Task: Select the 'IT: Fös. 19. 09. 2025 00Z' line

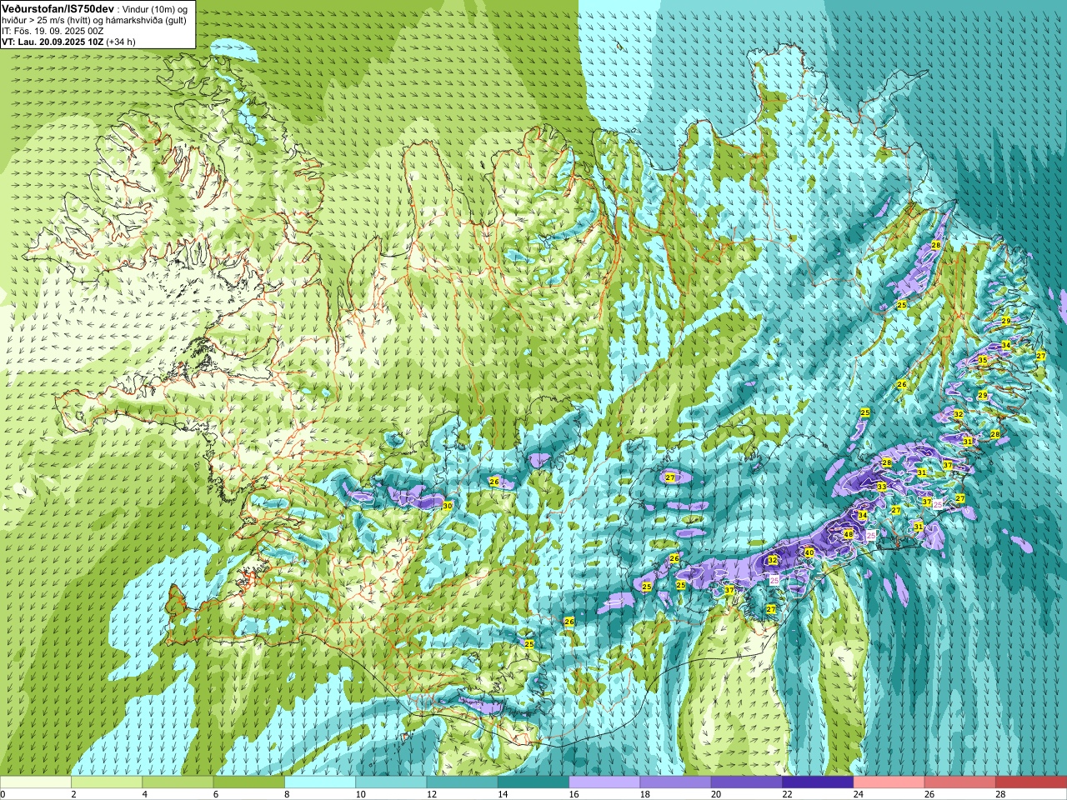Action: (53, 31)
